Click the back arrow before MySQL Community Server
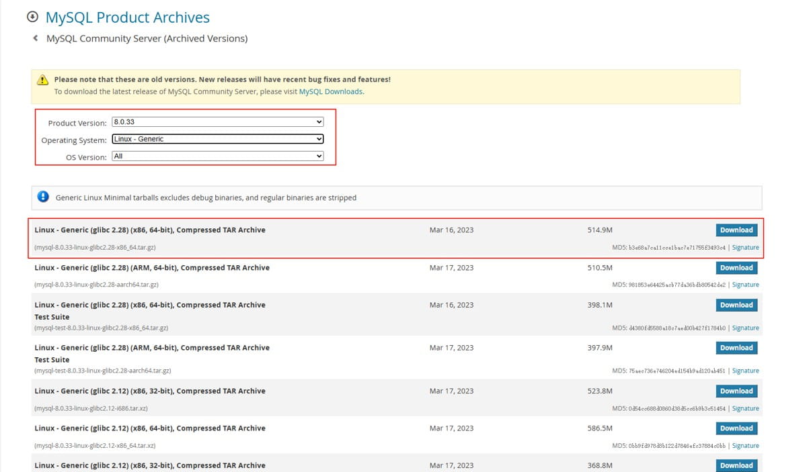Image resolution: width=807 pixels, height=472 pixels. pyautogui.click(x=36, y=38)
